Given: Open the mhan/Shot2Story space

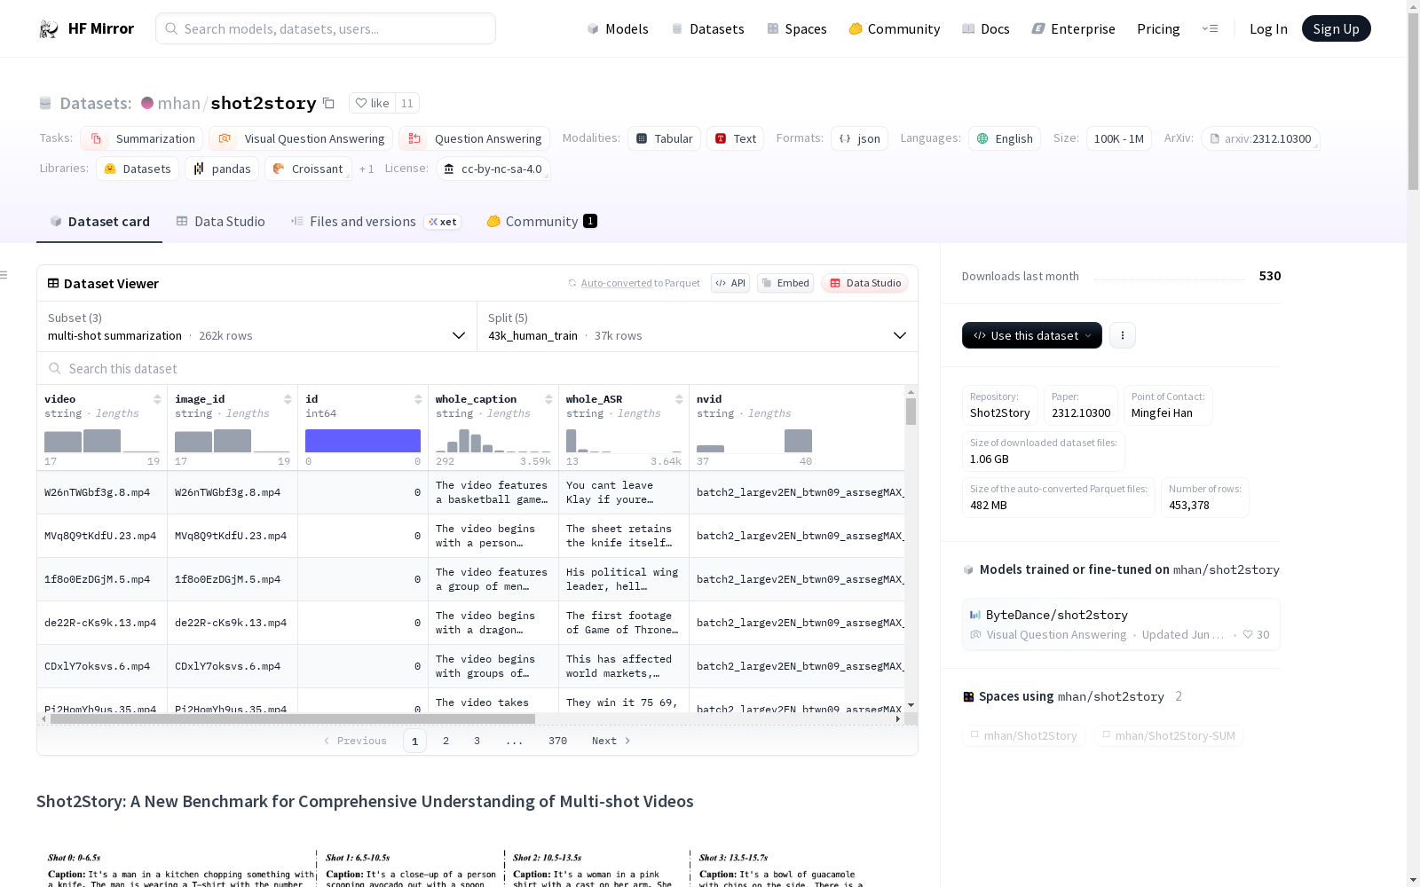Looking at the screenshot, I should pos(1023,735).
